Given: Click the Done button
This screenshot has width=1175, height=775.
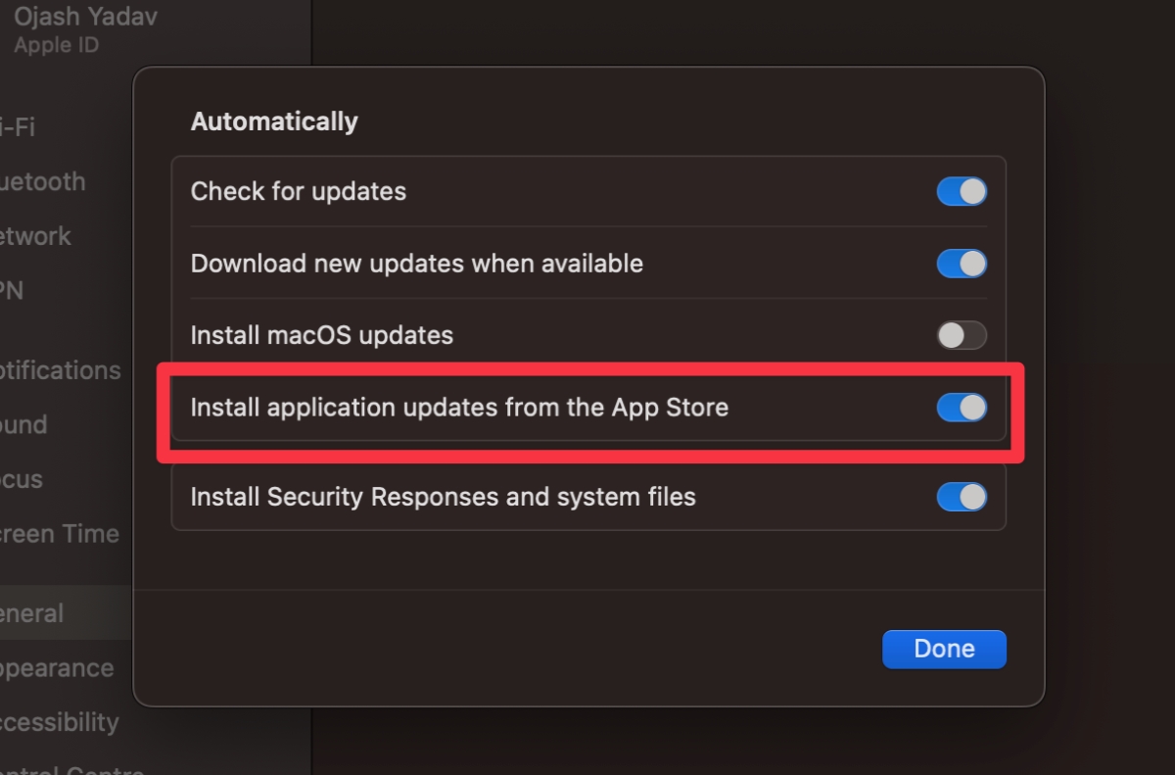Looking at the screenshot, I should (x=943, y=649).
